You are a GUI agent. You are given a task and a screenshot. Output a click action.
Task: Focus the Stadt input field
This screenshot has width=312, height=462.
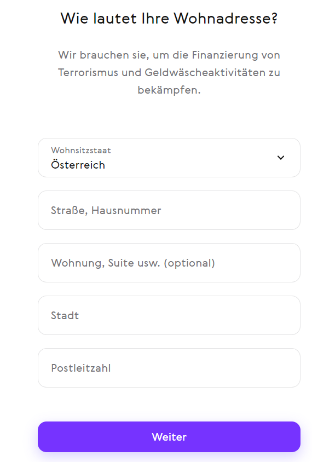click(169, 315)
